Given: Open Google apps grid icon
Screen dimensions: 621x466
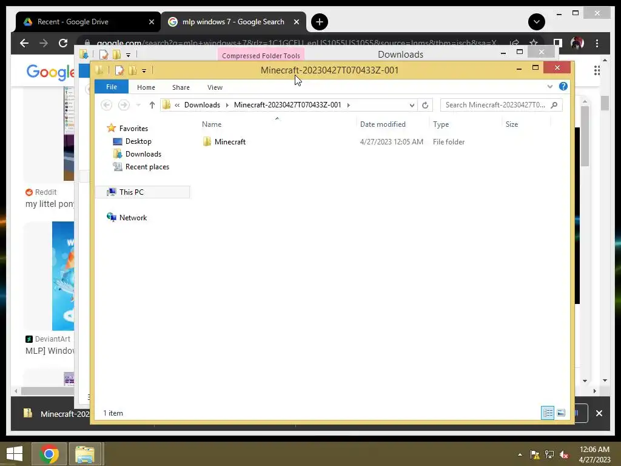Looking at the screenshot, I should (597, 70).
